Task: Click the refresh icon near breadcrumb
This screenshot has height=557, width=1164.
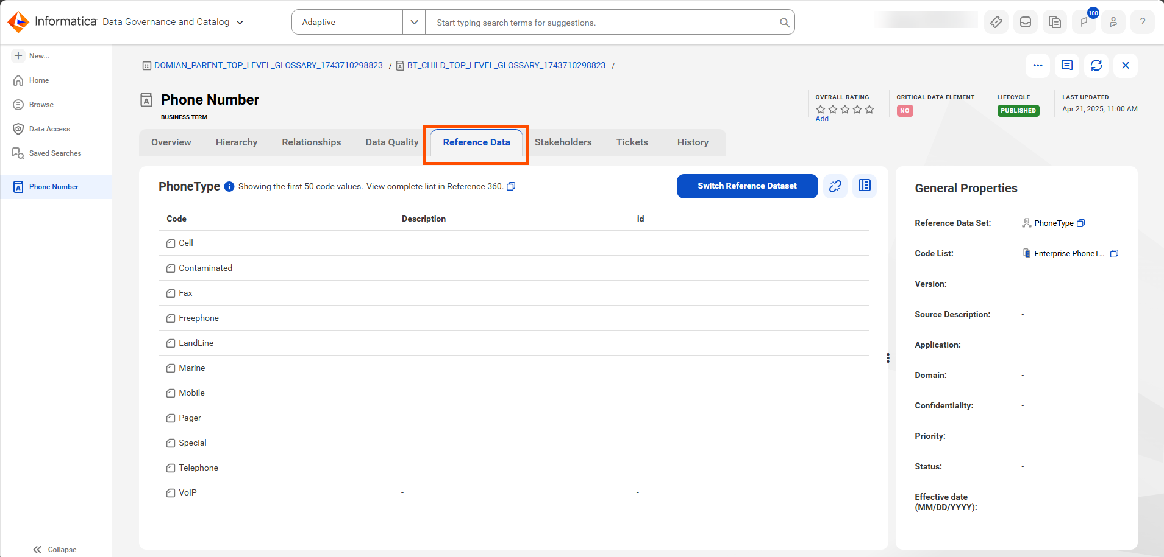Action: (1096, 65)
